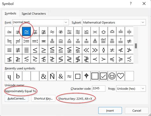Select the Ñ recently used symbol
Screen dimensions: 151x116
52,76
